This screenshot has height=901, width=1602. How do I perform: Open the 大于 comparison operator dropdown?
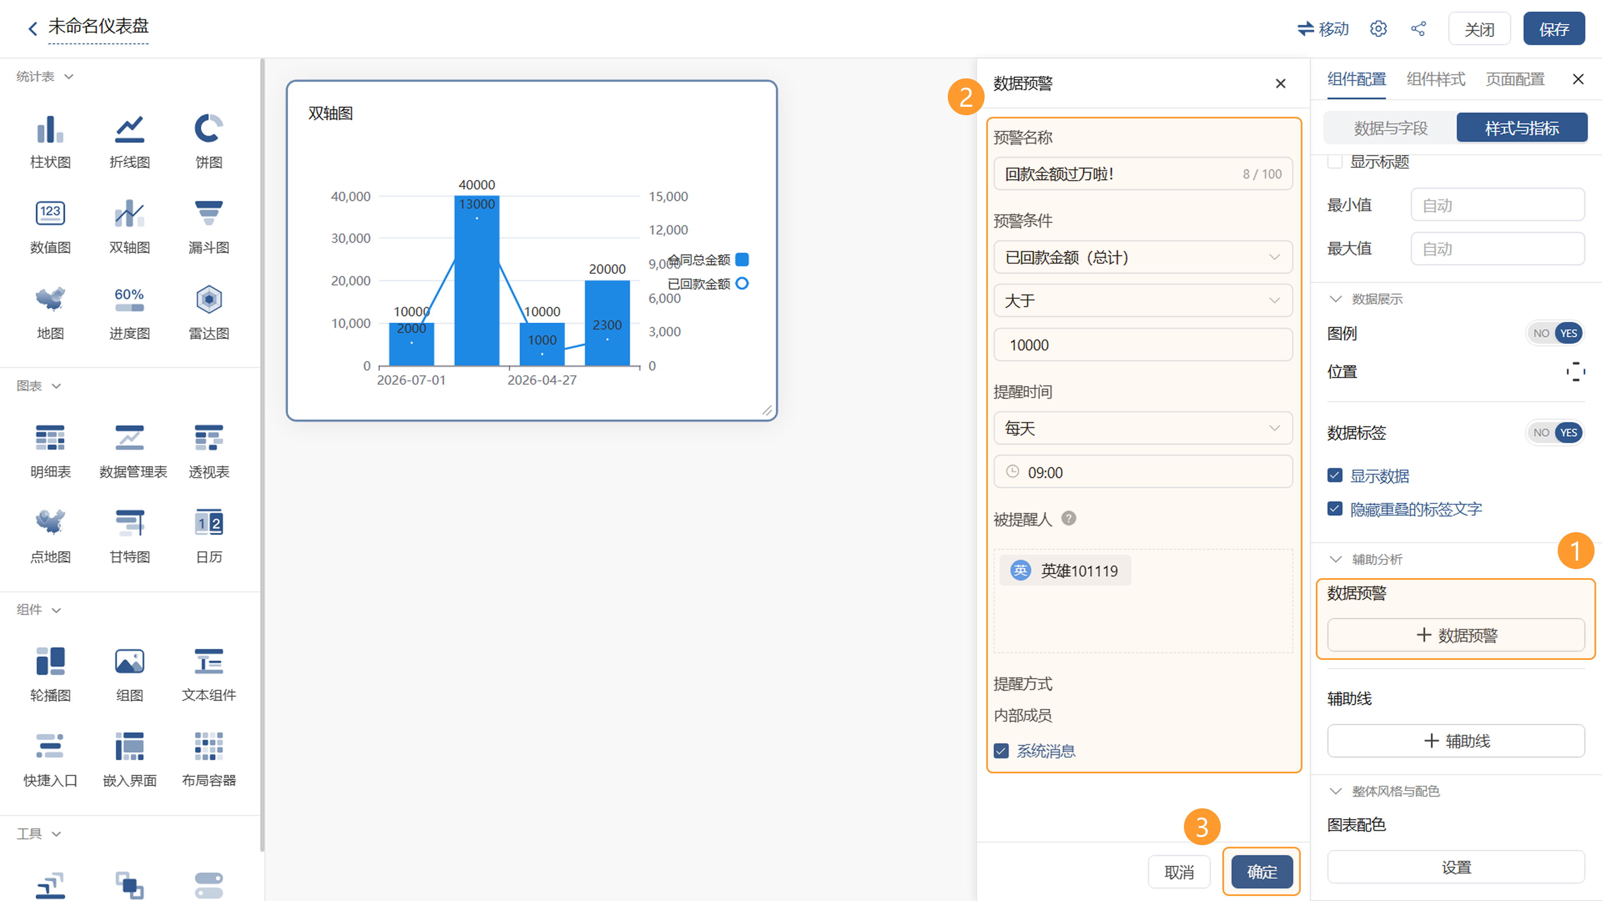pyautogui.click(x=1143, y=300)
